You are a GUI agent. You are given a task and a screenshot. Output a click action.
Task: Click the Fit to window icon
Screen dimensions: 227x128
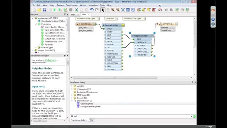coord(128,10)
